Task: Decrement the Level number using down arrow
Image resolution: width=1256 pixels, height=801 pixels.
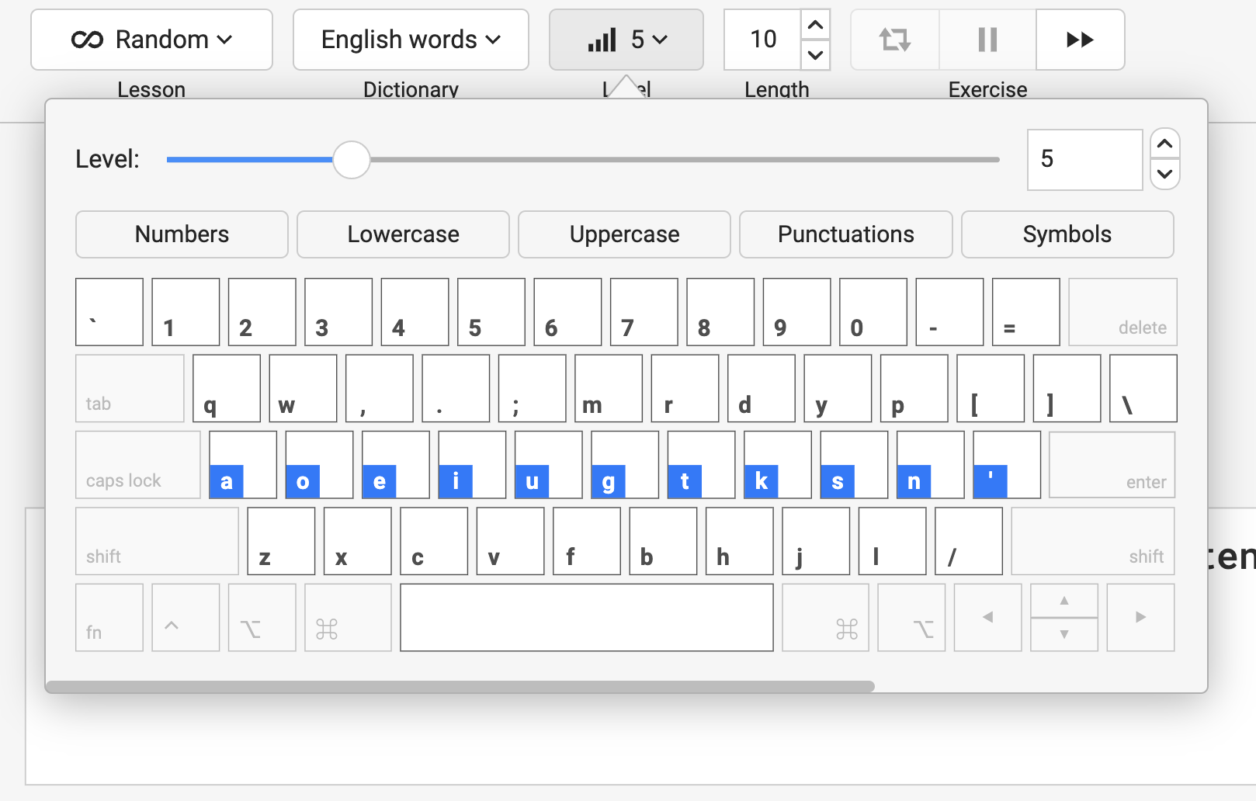Action: [1164, 174]
